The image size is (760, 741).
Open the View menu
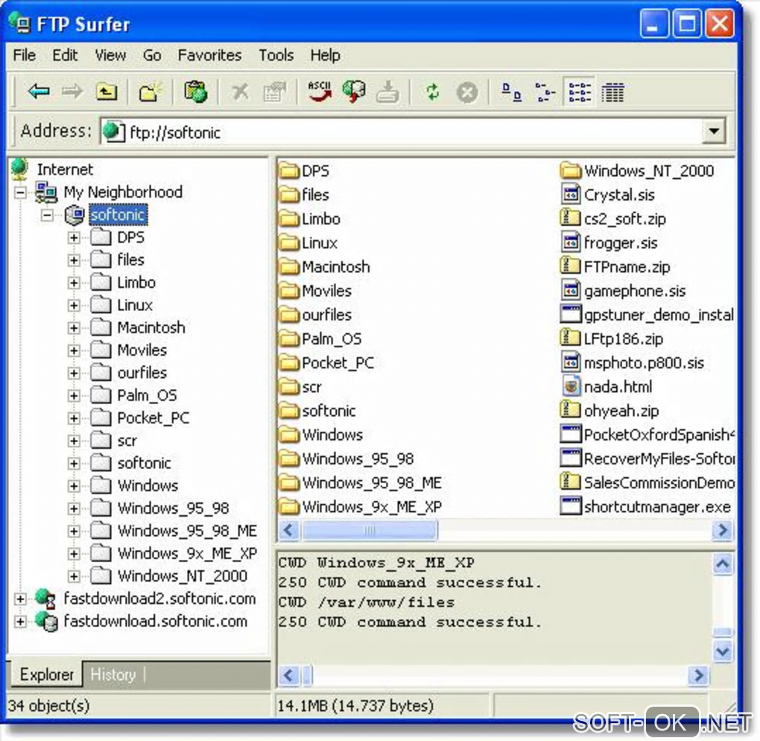[110, 55]
